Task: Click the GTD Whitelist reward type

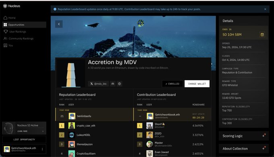Action: pos(230,85)
